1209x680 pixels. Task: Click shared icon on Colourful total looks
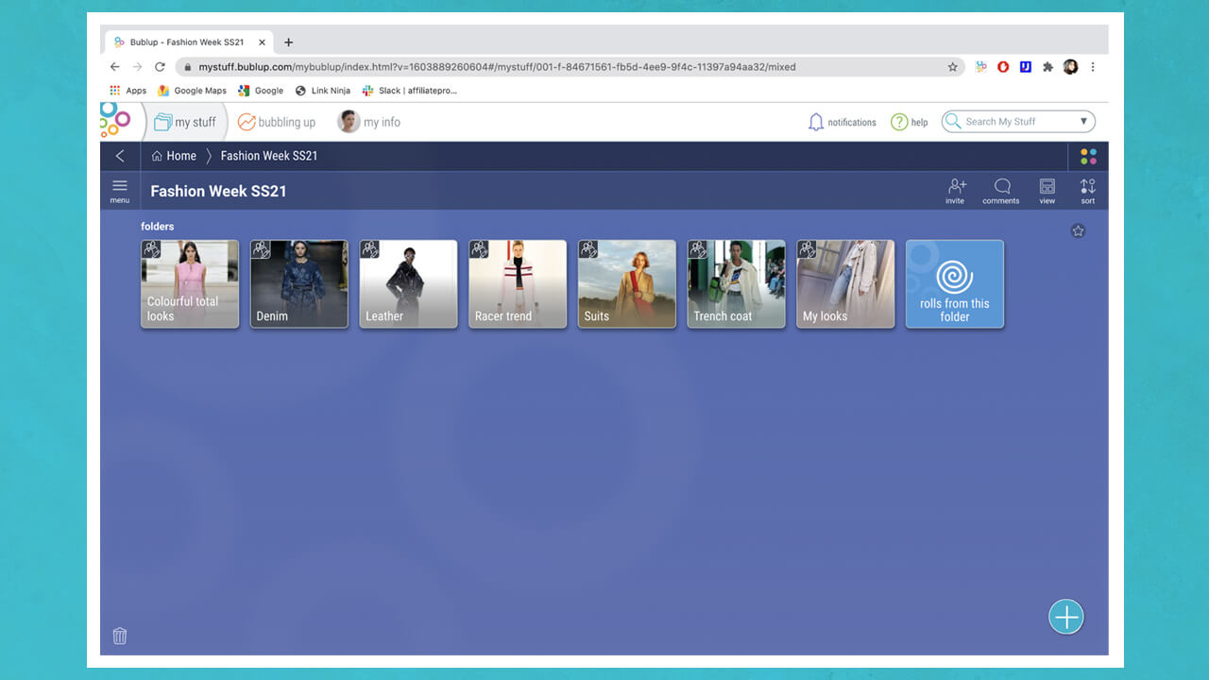[151, 249]
